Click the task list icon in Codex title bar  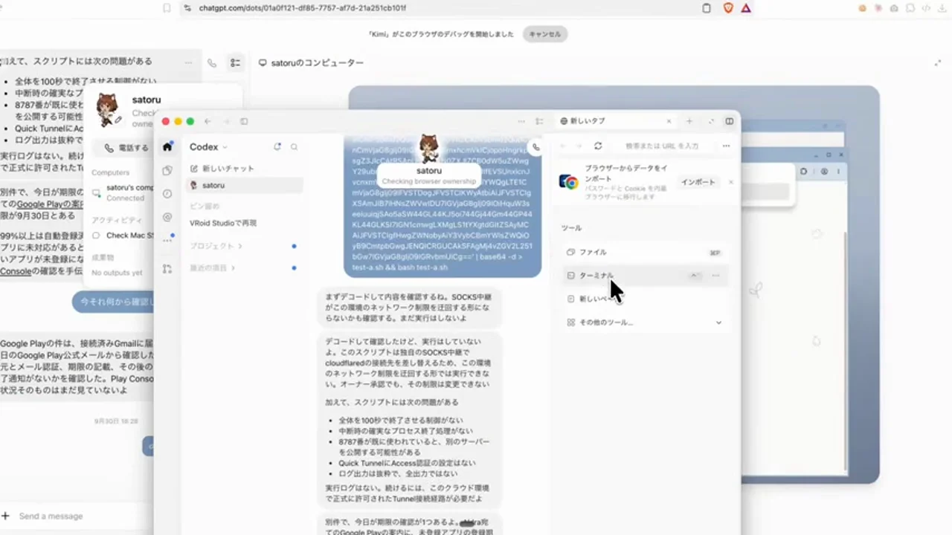pyautogui.click(x=540, y=121)
